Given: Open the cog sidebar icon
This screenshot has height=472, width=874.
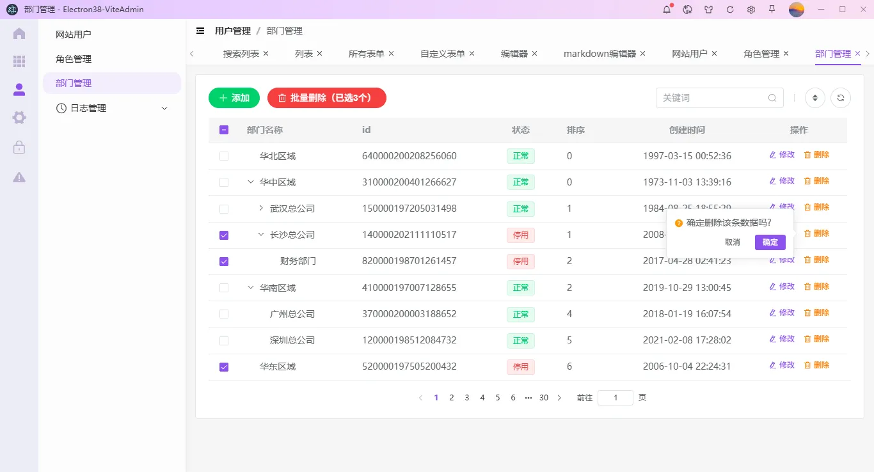Looking at the screenshot, I should pos(19,118).
